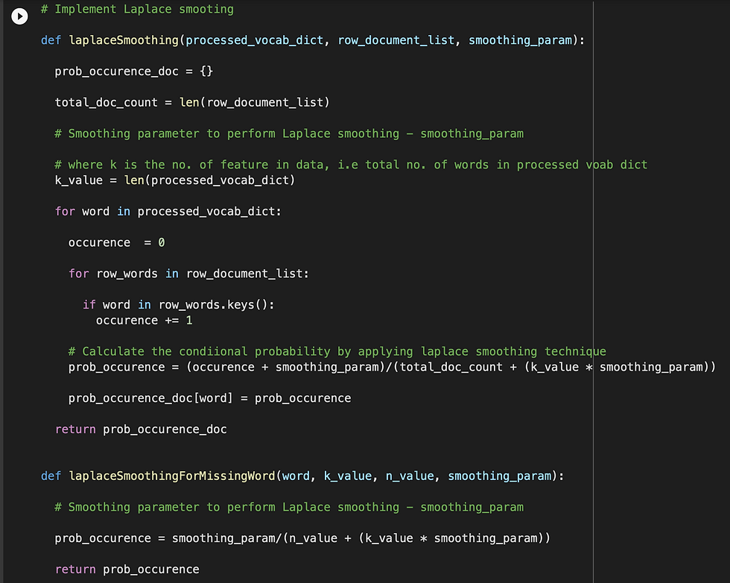Click the line 'for word in processed_vocab_dict:'

pos(168,212)
